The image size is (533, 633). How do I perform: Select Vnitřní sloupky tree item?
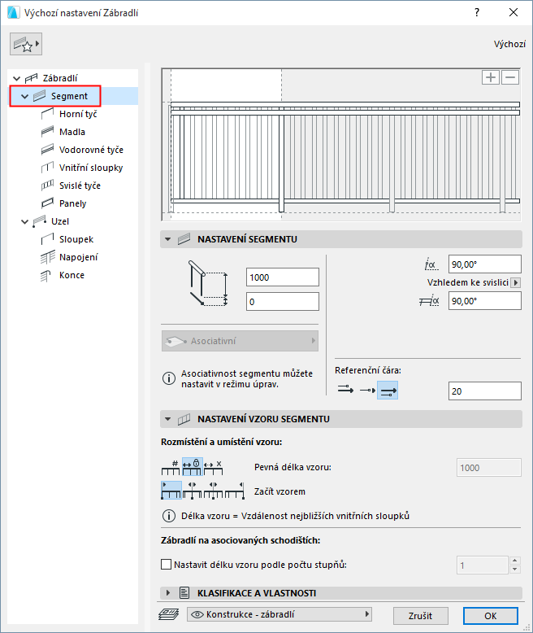click(x=91, y=168)
